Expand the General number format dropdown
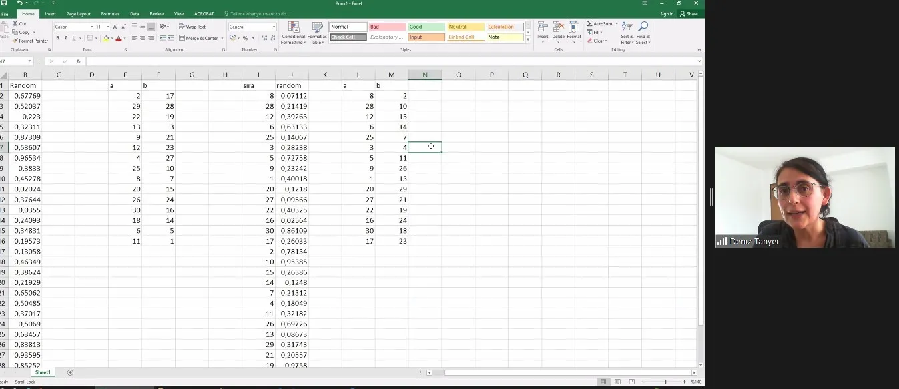 tap(274, 27)
